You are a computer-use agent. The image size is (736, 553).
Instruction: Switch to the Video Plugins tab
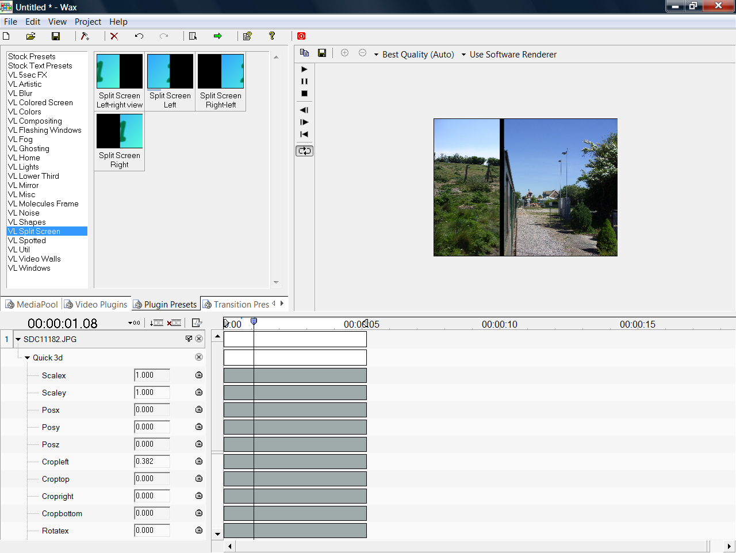coord(95,305)
